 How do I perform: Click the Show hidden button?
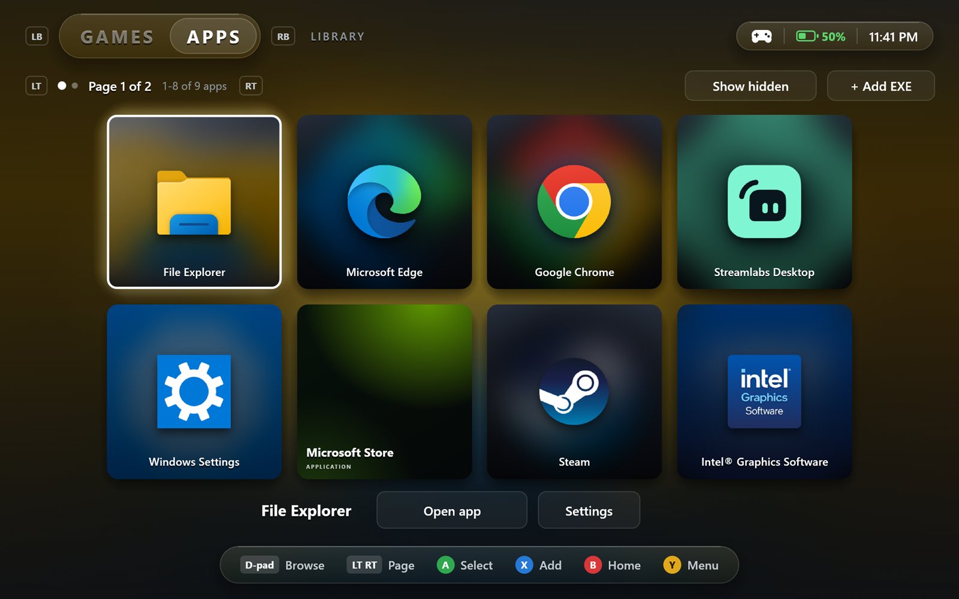click(x=750, y=86)
